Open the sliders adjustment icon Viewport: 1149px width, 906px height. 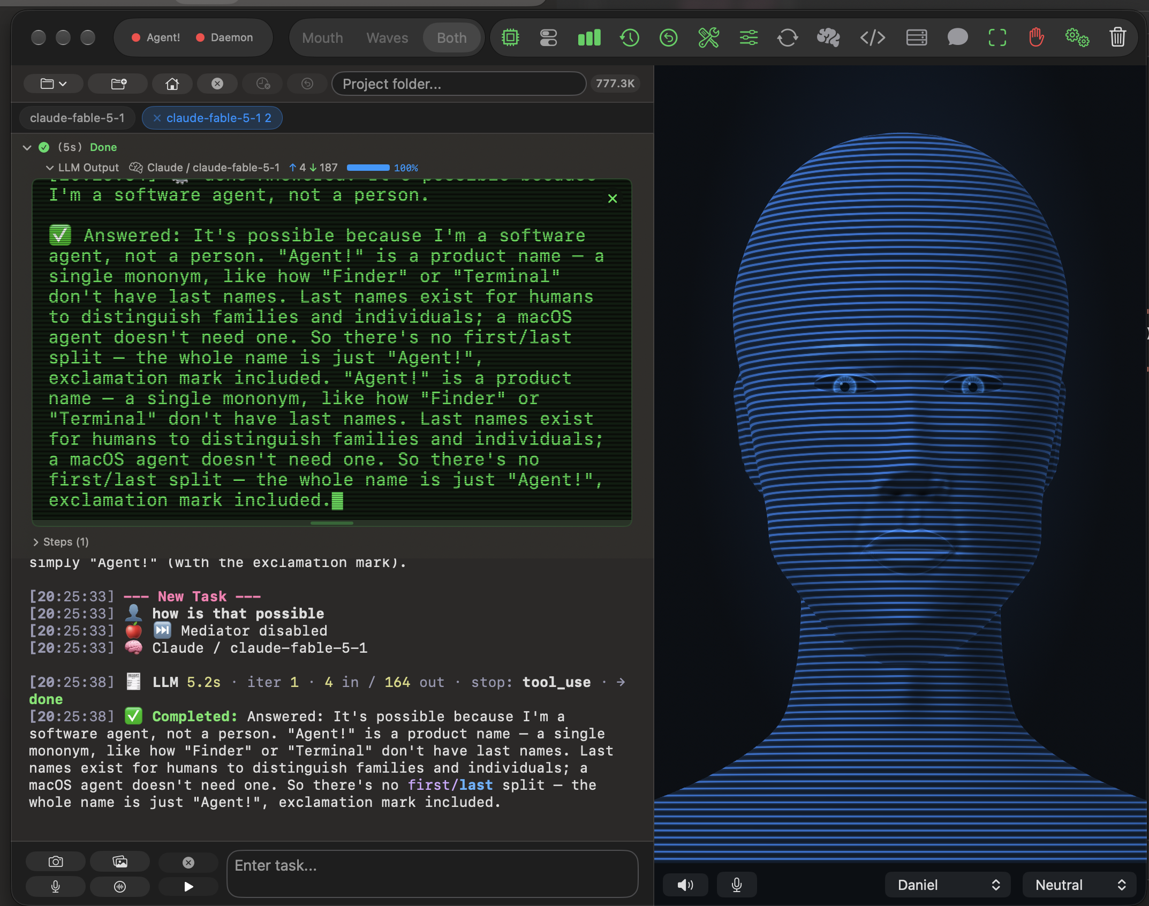tap(749, 37)
